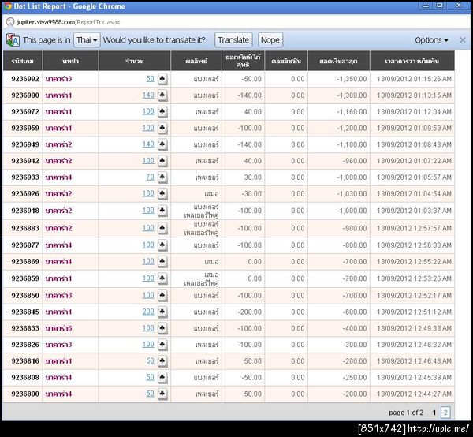Click the Translate button
Screen dimensions: 473x437
233,40
